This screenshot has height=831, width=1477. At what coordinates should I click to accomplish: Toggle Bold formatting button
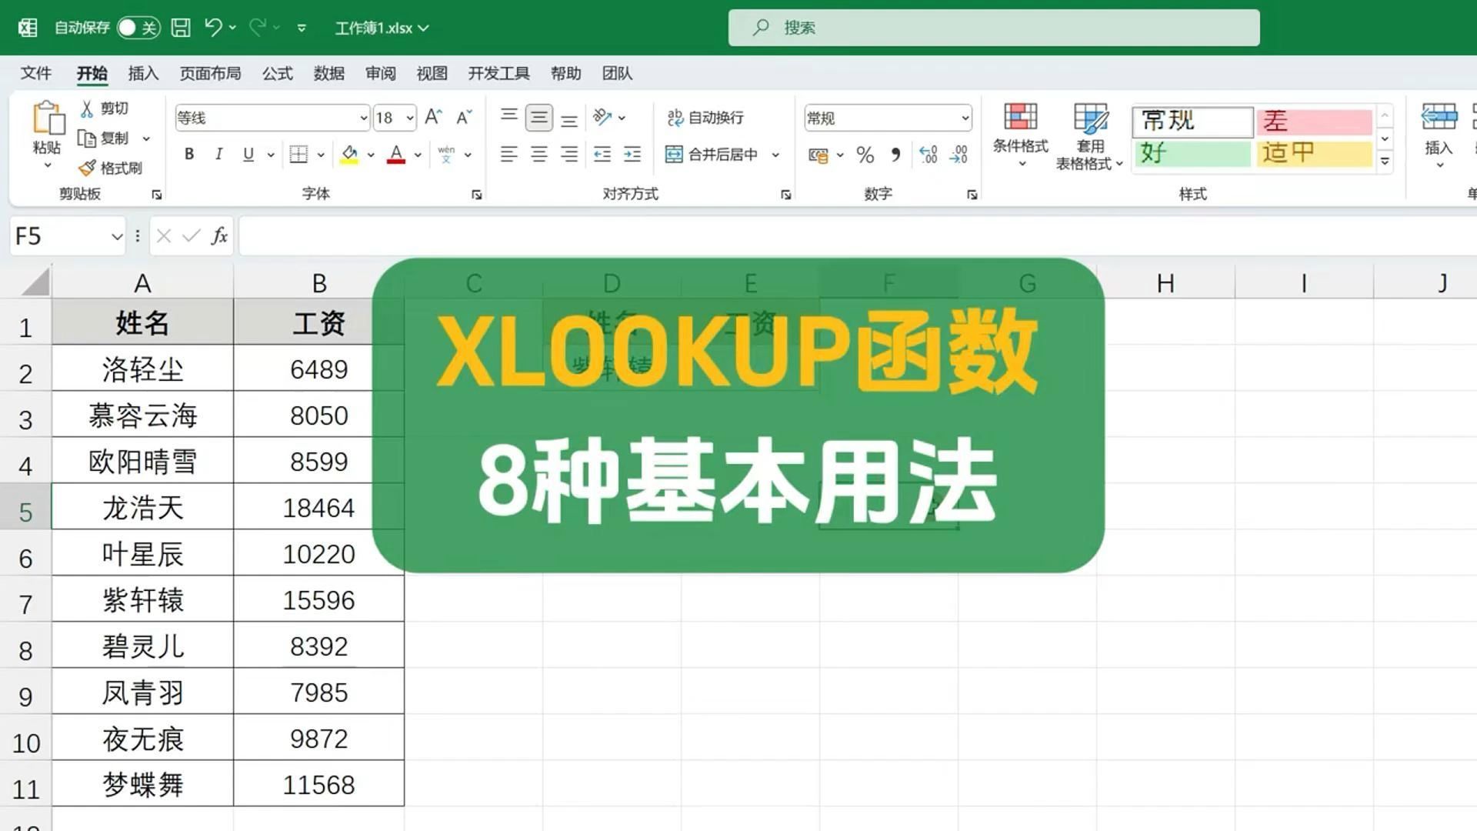click(189, 155)
